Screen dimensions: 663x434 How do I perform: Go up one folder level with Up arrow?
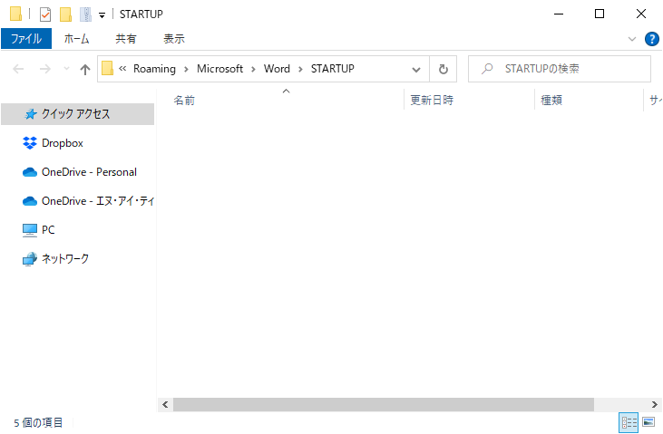(85, 69)
